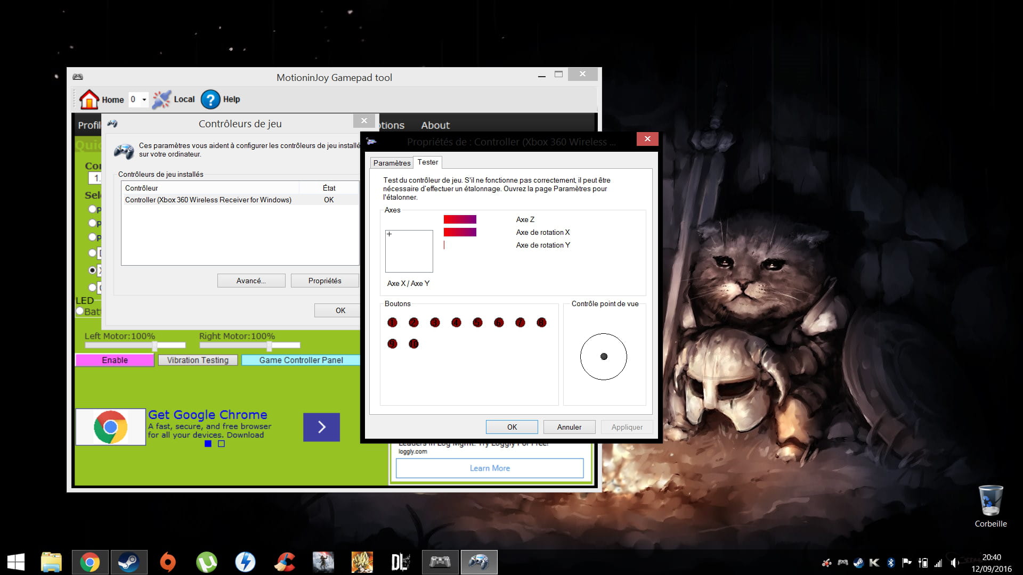The image size is (1023, 575).
Task: Switch to Google Chrome in the taskbar
Action: point(90,562)
